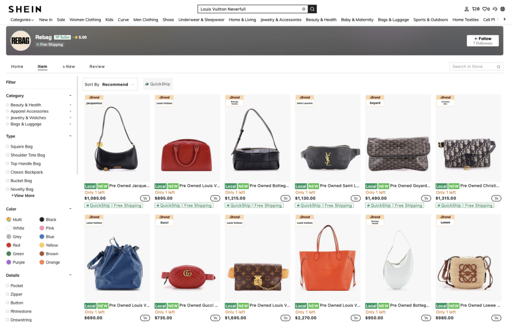Add $1,695.00 monogram bag to cart
This screenshot has width=513, height=322.
click(285, 318)
